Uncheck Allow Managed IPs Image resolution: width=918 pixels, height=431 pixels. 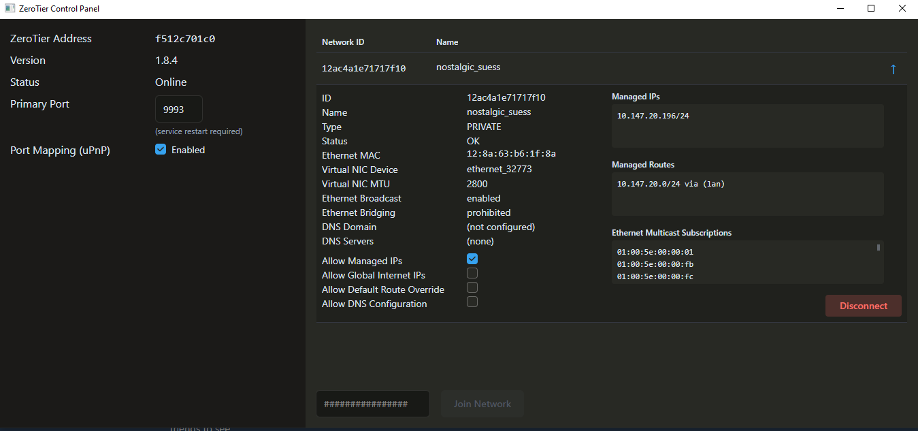point(472,259)
